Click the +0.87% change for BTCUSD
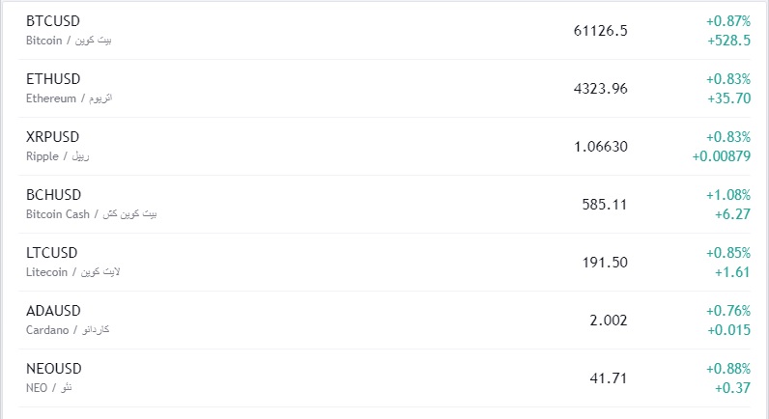This screenshot has width=769, height=419. (727, 20)
